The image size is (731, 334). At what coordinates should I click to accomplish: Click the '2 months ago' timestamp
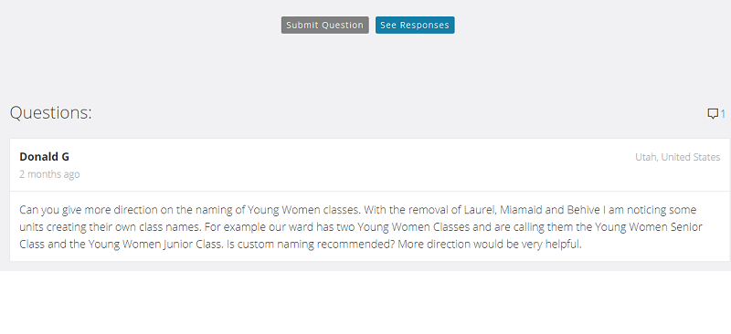tap(49, 174)
